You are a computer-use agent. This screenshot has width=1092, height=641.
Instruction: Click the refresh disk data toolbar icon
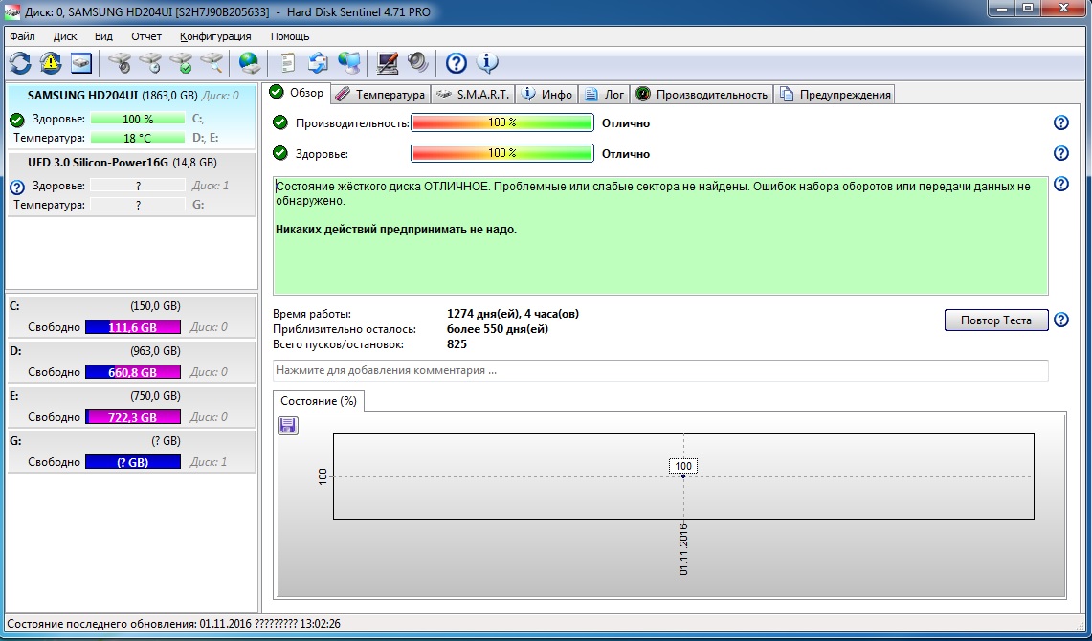pos(20,63)
